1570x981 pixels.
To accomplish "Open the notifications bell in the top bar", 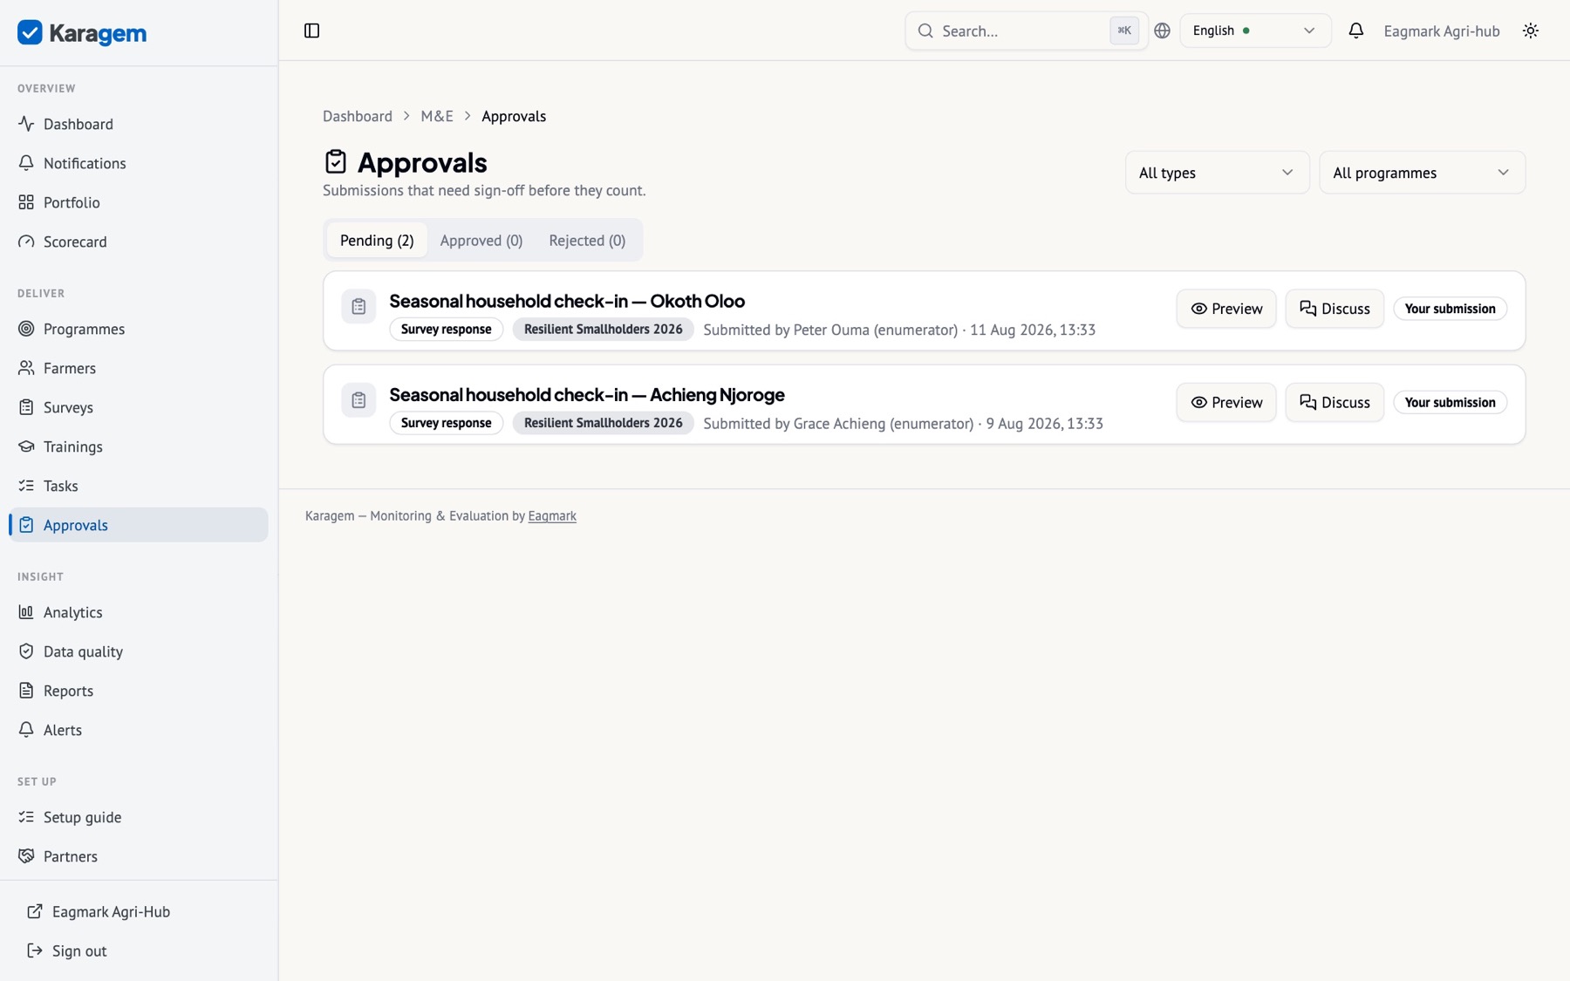I will (1355, 31).
